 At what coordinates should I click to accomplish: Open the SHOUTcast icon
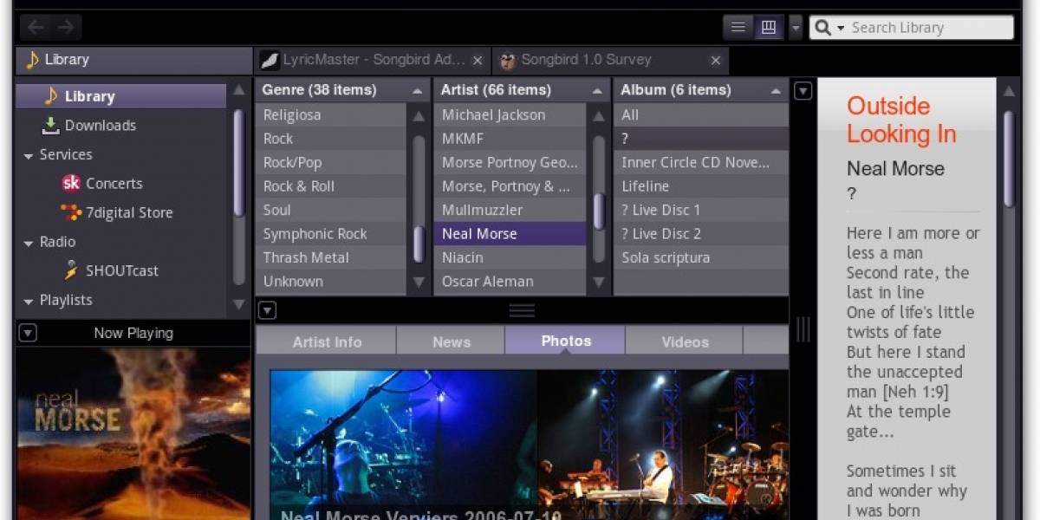[x=72, y=270]
